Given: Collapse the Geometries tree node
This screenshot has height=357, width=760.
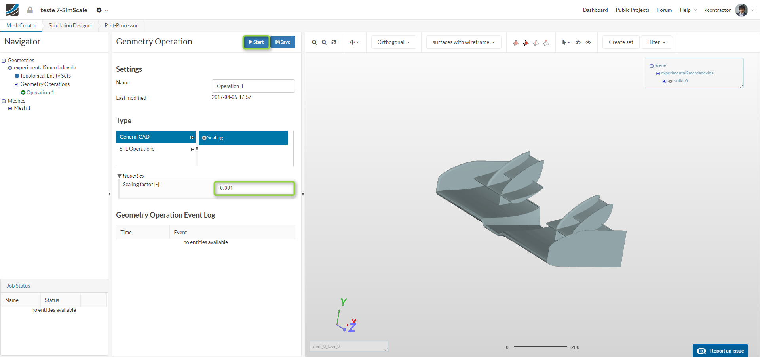Looking at the screenshot, I should tap(4, 61).
